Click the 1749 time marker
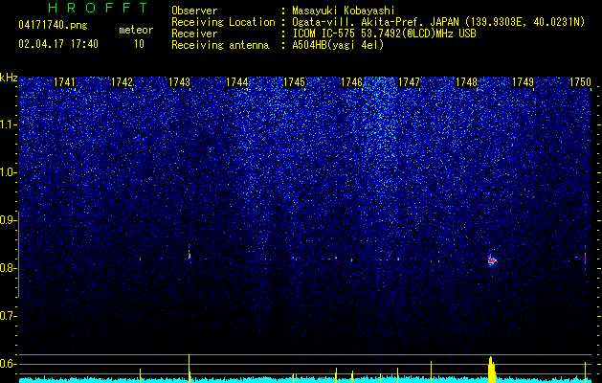Image resolution: width=602 pixels, height=383 pixels. tap(524, 82)
